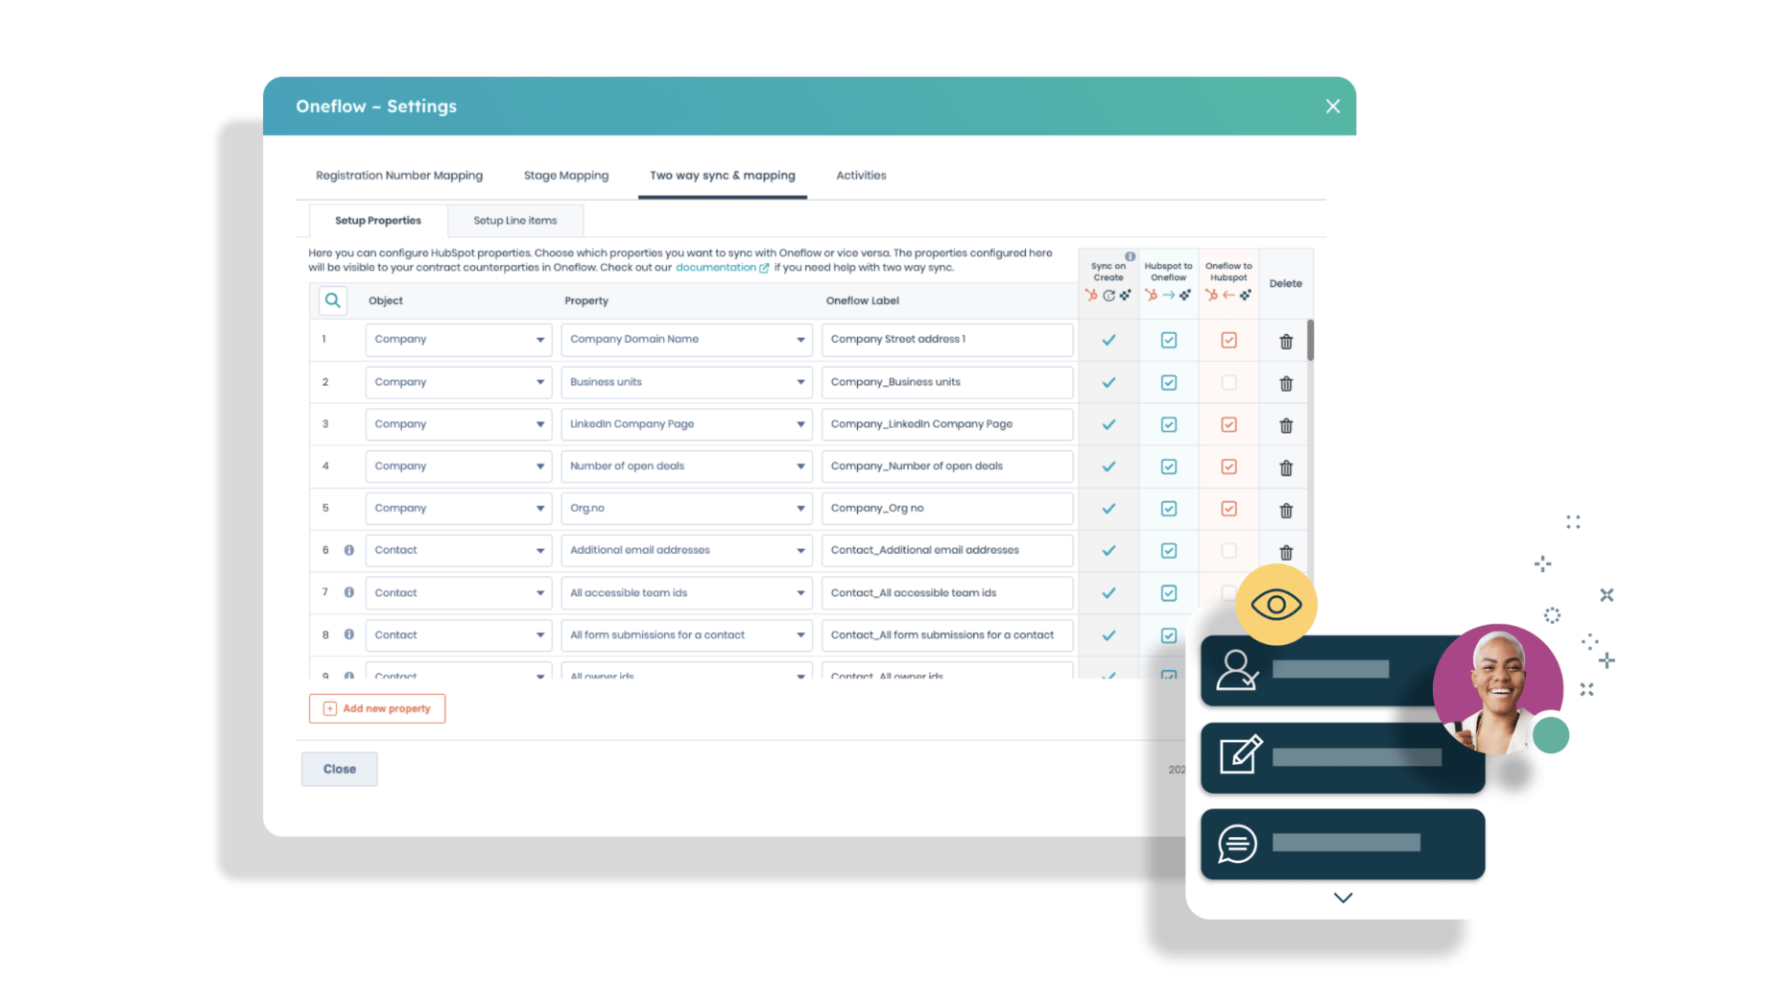Click the Oneflow Label column header
Screen dimensions: 1787x1005
pyautogui.click(x=863, y=300)
